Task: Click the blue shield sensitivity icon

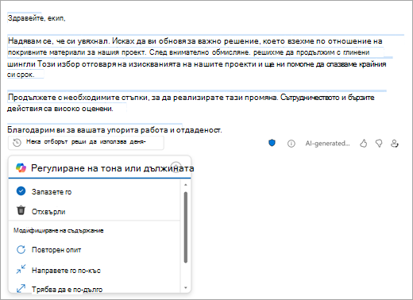Action: click(272, 143)
